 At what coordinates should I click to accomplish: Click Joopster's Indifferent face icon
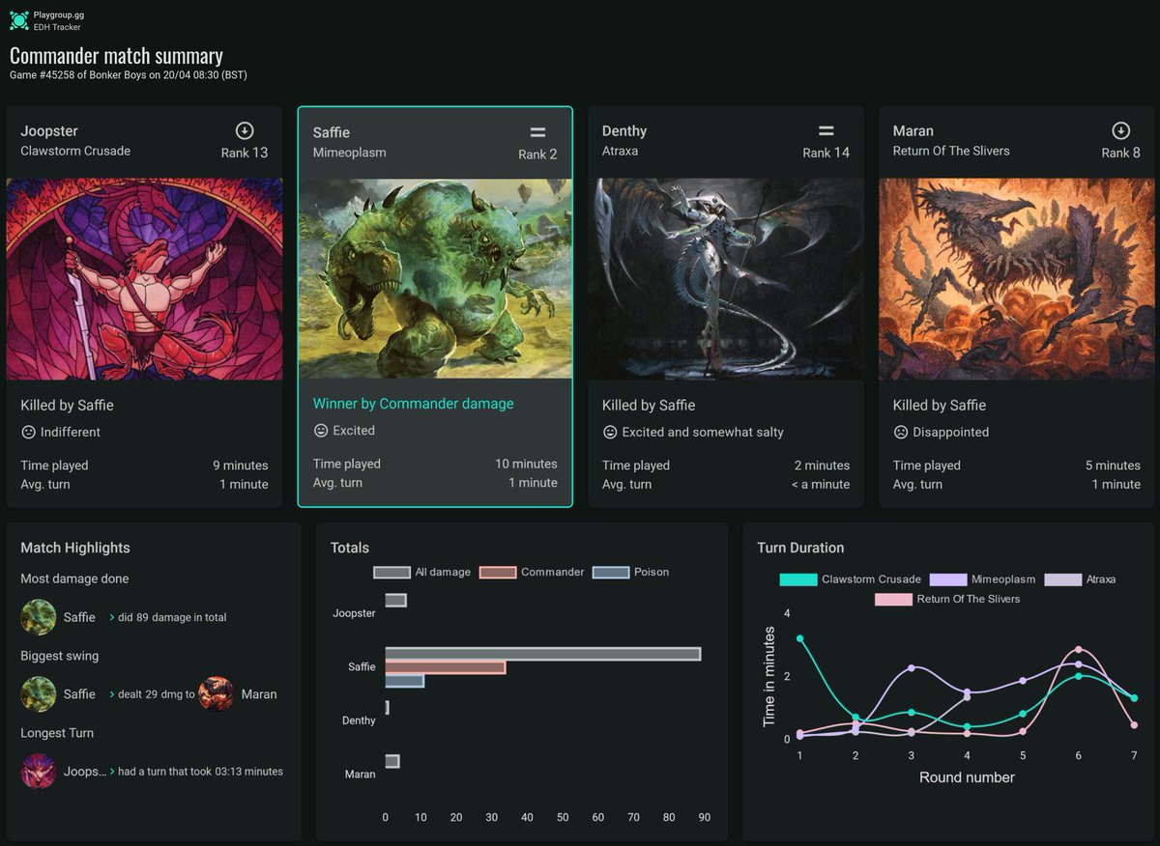(x=28, y=433)
